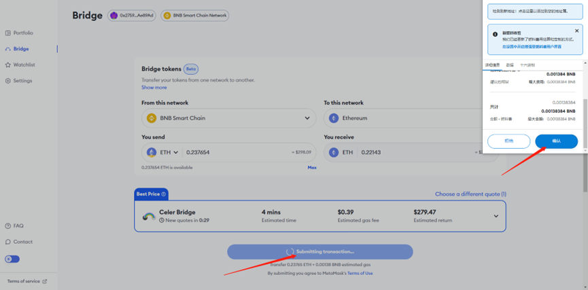Click the new address detected banner in popup
The width and height of the screenshot is (588, 290).
point(535,12)
